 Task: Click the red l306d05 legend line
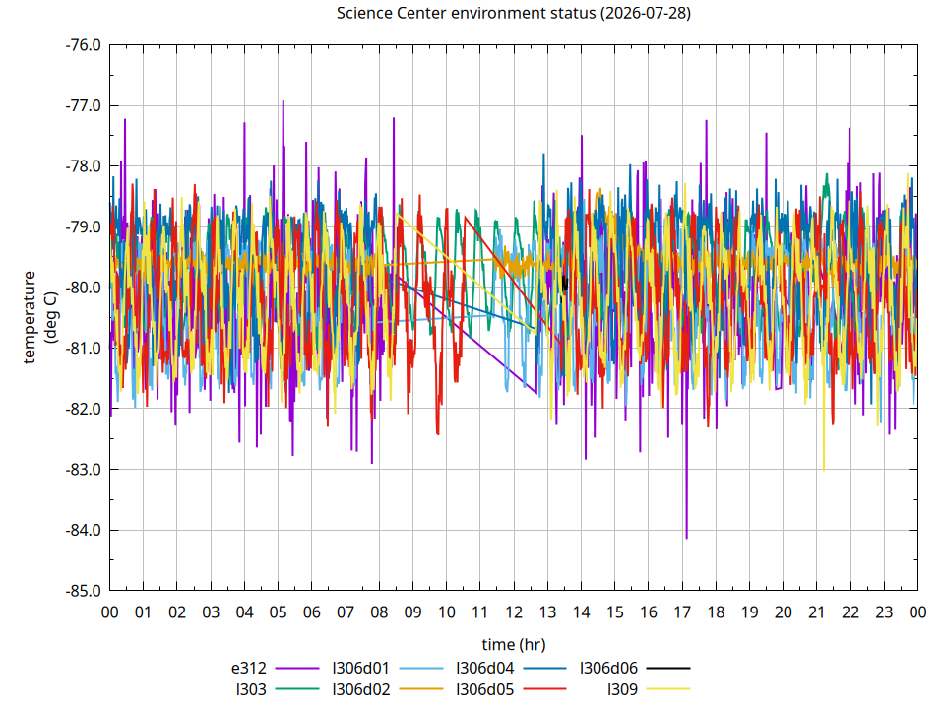pos(544,688)
